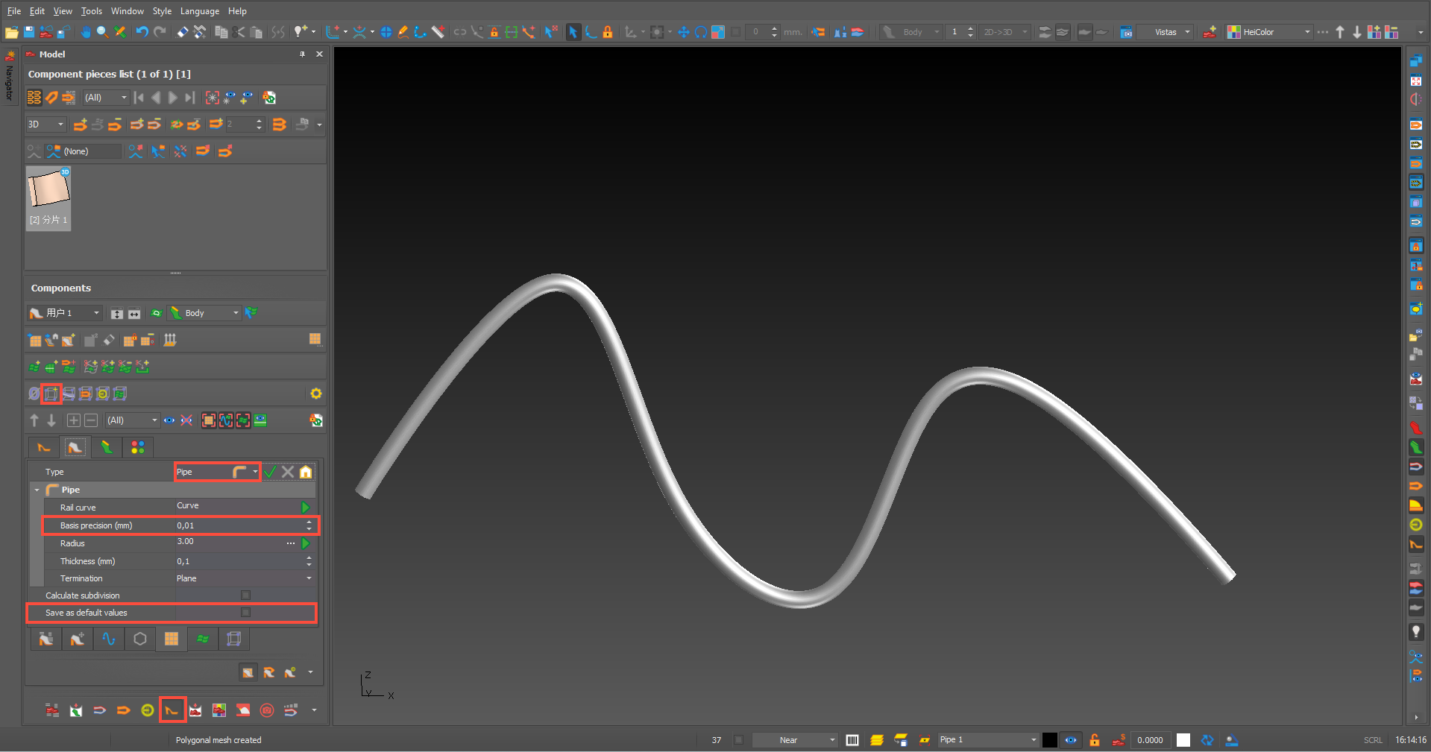Click the lightbulb icon in right sidebar
This screenshot has width=1431, height=752.
tap(1415, 632)
